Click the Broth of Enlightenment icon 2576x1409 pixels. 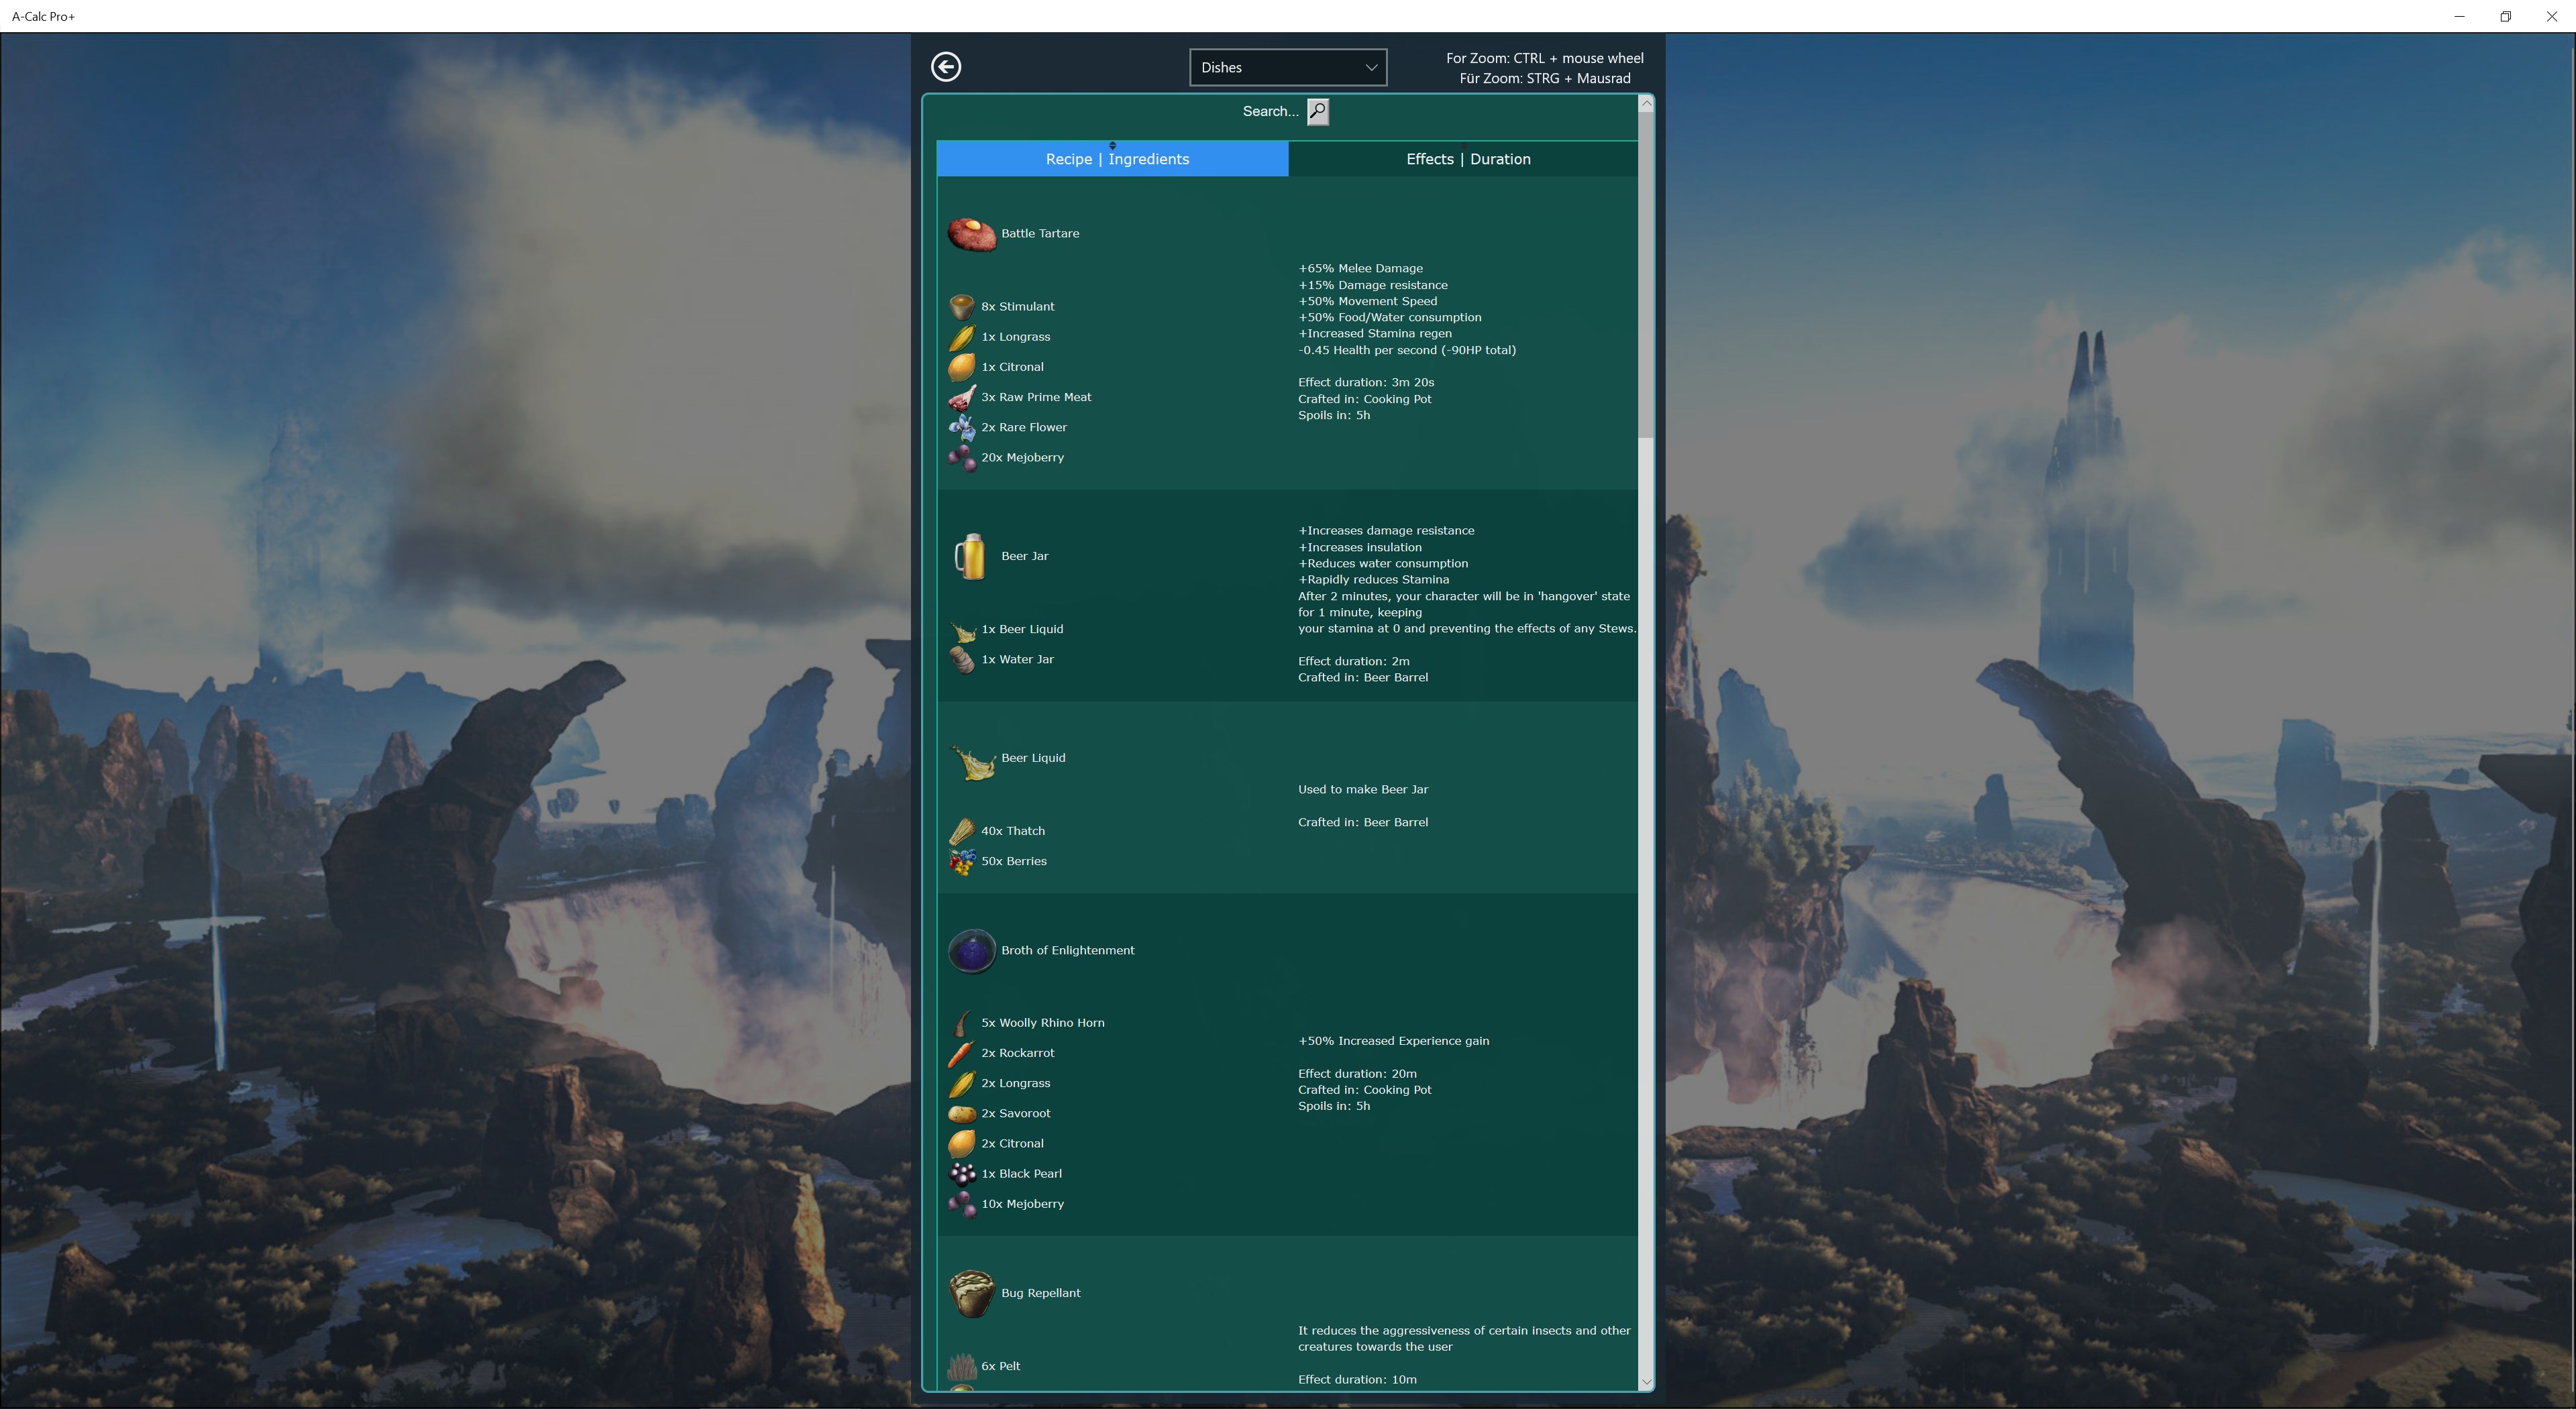[x=971, y=951]
